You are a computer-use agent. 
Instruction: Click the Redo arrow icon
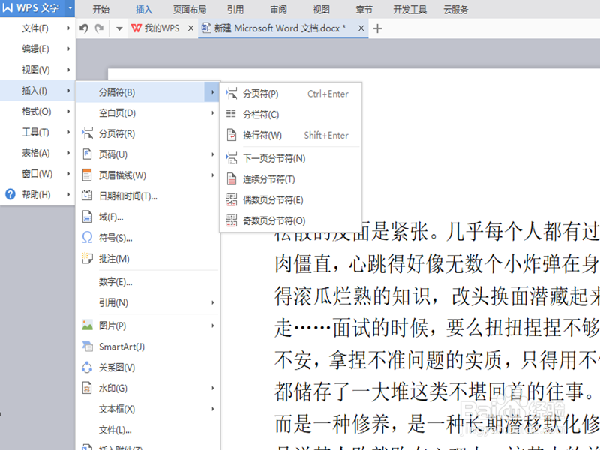point(99,28)
